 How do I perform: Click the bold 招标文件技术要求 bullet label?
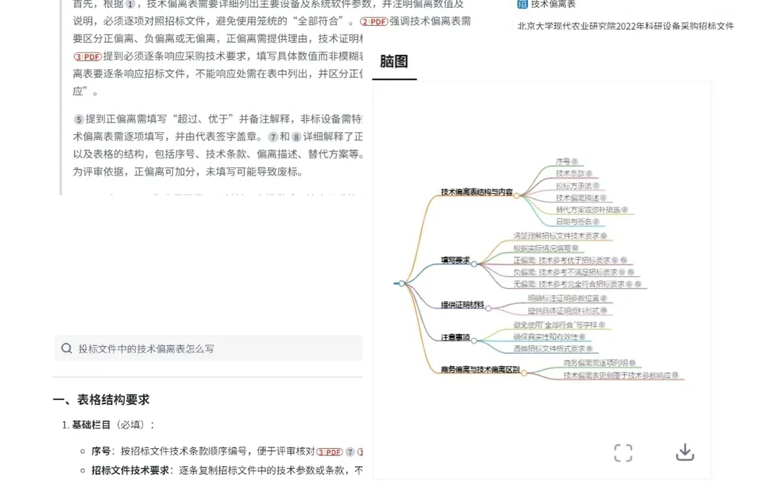click(x=130, y=470)
